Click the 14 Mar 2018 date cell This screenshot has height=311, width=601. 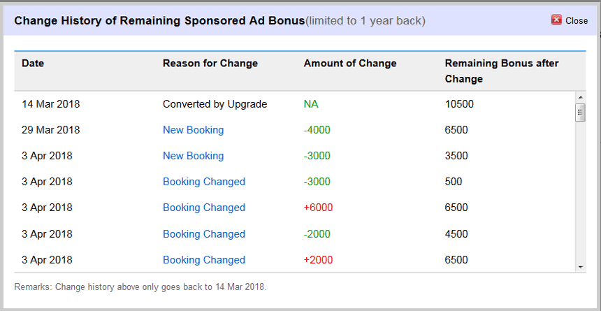click(x=50, y=104)
